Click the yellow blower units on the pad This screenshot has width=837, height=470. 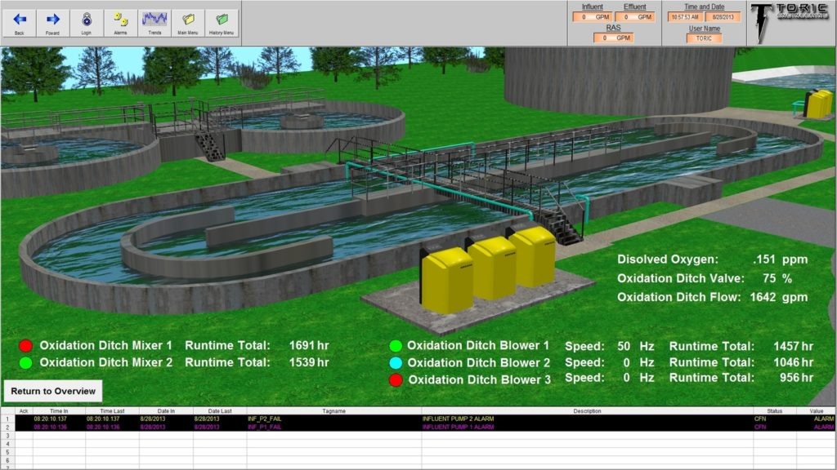click(489, 269)
